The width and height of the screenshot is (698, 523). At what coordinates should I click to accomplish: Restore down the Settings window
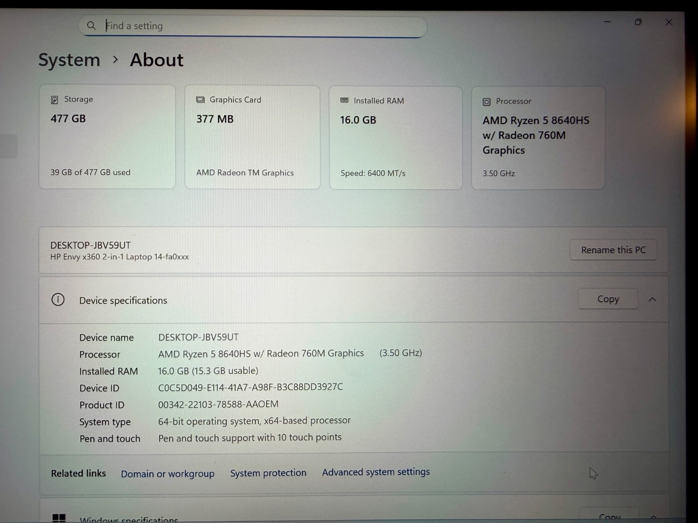tap(638, 22)
